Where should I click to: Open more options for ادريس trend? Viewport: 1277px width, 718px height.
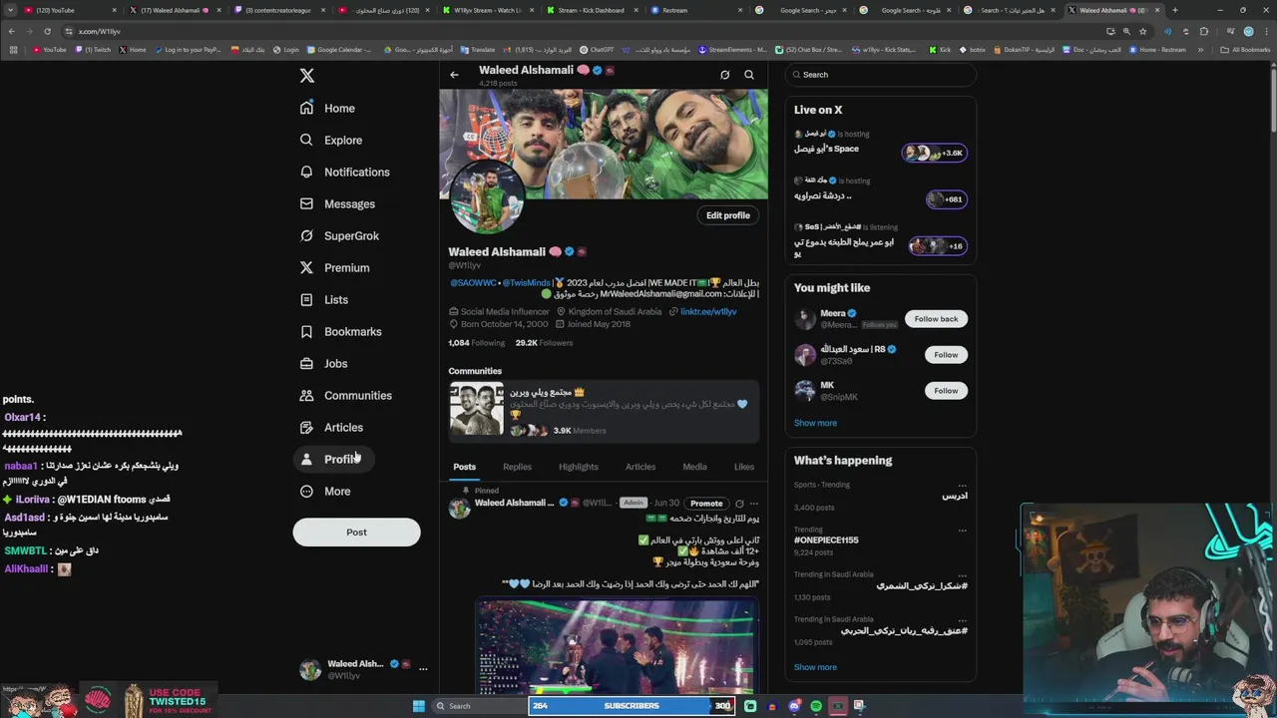click(x=963, y=485)
